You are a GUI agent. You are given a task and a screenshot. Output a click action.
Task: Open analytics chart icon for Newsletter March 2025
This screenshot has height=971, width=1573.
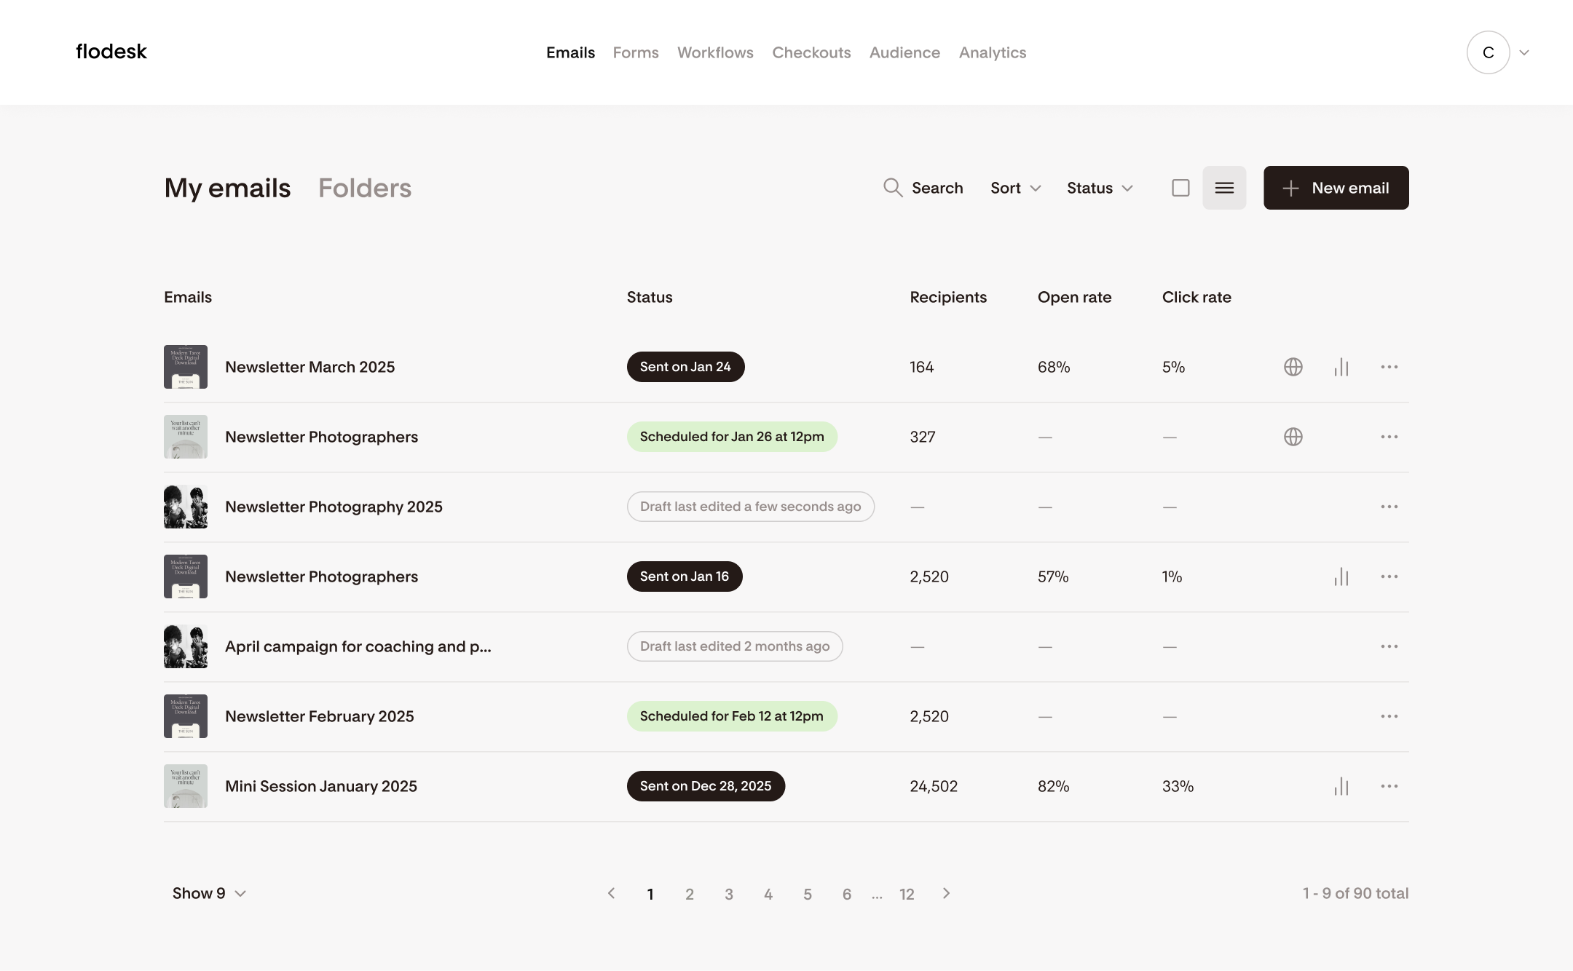tap(1341, 367)
